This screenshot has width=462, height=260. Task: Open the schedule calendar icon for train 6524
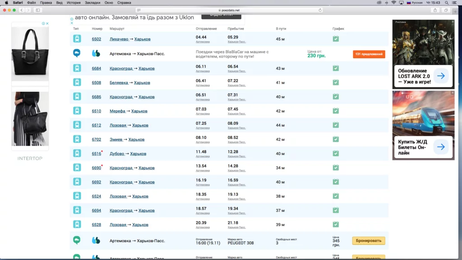[336, 196]
